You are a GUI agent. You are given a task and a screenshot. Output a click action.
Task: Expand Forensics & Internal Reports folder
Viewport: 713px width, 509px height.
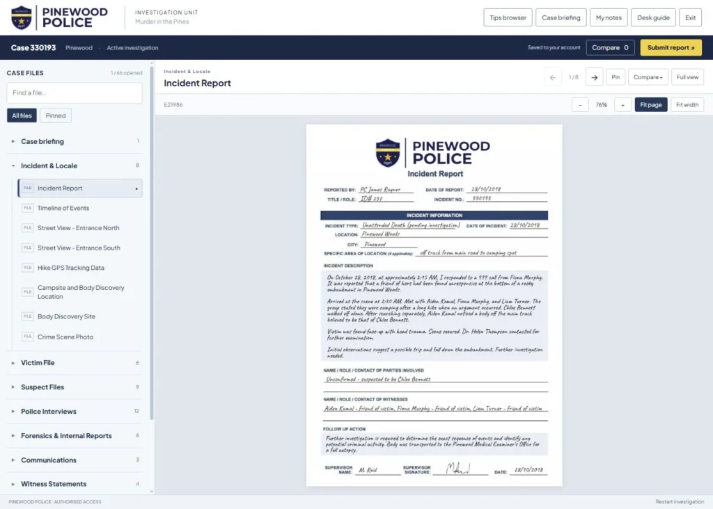(75, 435)
